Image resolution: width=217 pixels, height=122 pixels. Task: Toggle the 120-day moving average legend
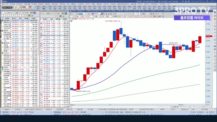pyautogui.click(x=93, y=19)
